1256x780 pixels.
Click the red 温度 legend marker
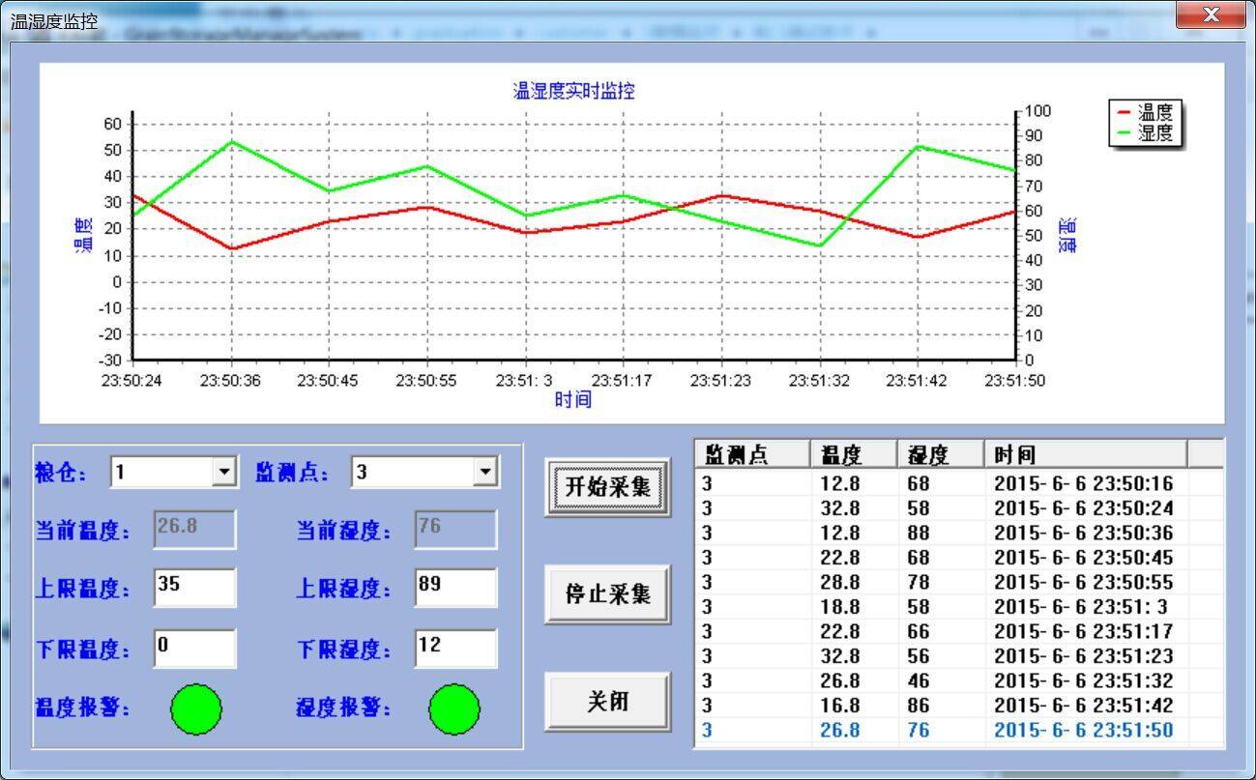[1124, 114]
